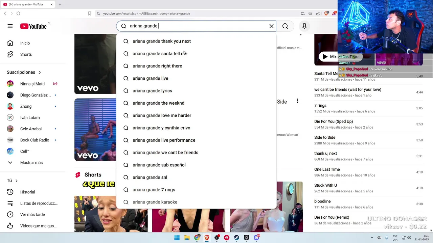Viewport: 433px width, 243px height.
Task: Play '7 rings' in the mix list
Action: [x=368, y=108]
